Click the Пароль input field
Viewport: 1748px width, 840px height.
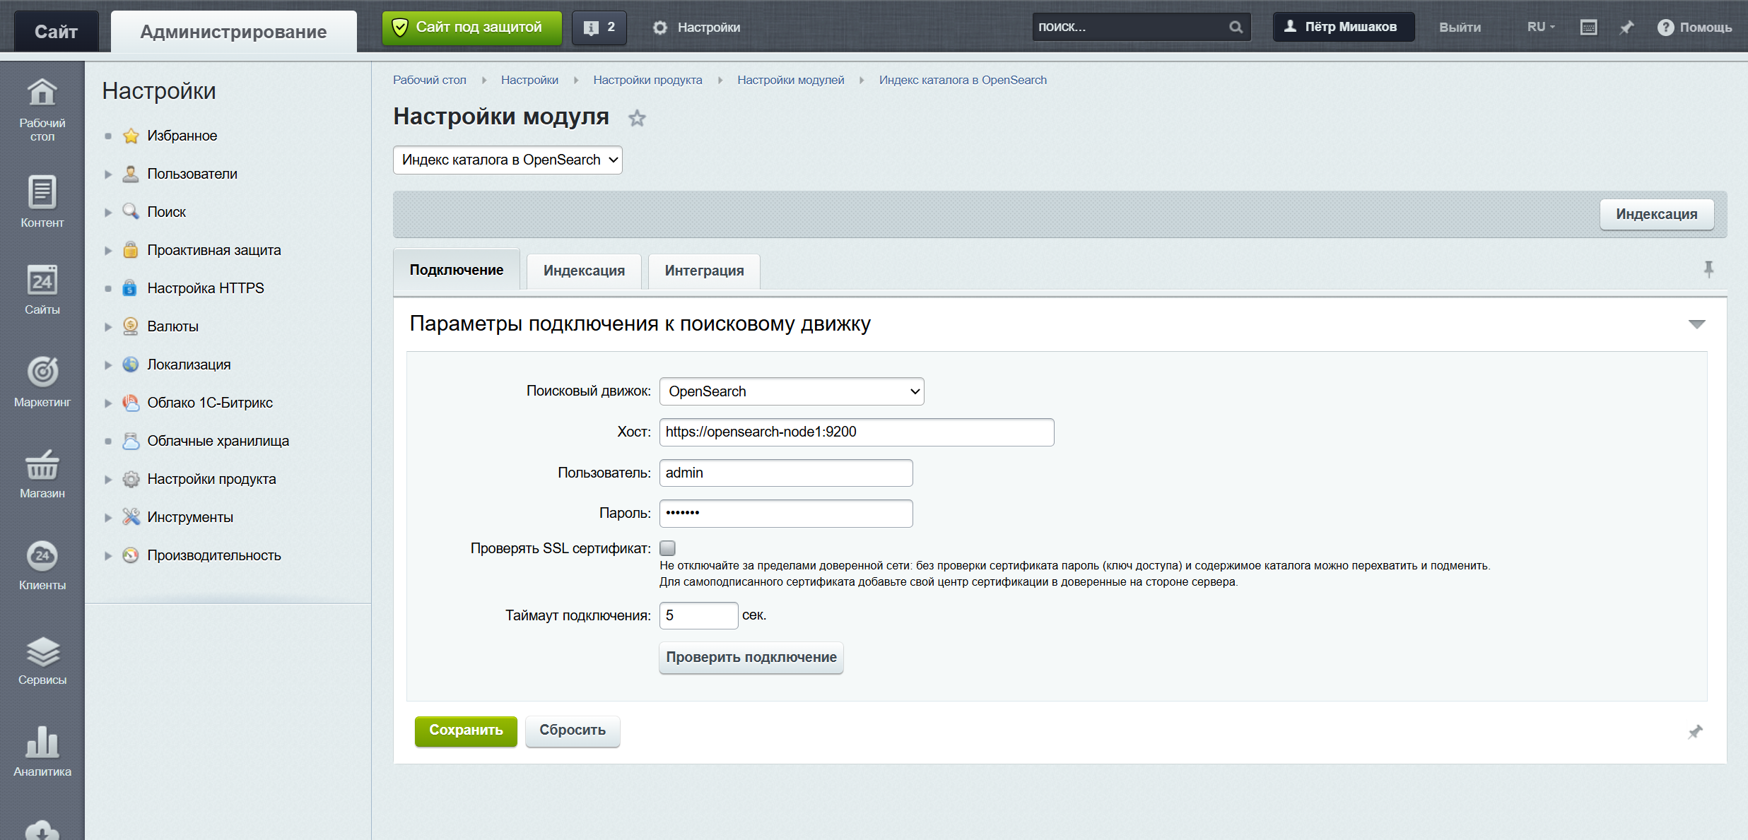786,514
